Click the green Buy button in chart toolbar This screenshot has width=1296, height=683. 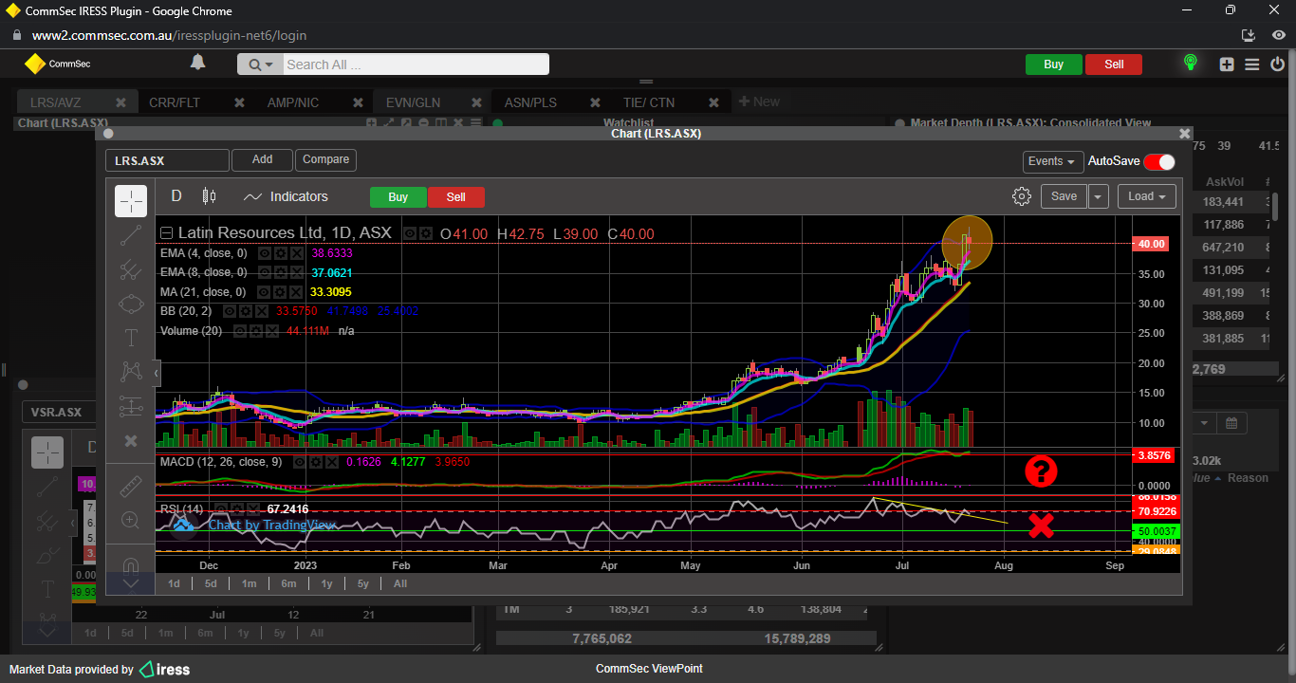pyautogui.click(x=398, y=197)
